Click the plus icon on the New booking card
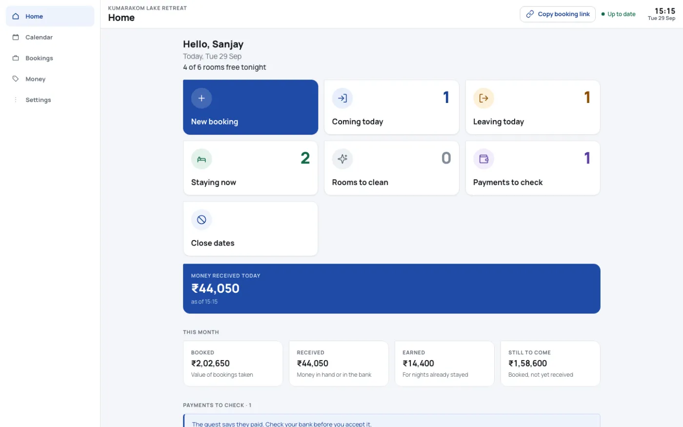683x427 pixels. [x=201, y=98]
